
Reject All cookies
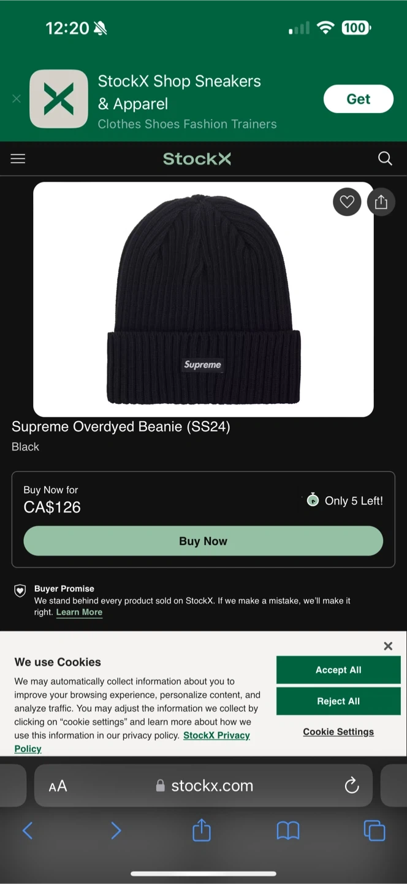tap(338, 701)
